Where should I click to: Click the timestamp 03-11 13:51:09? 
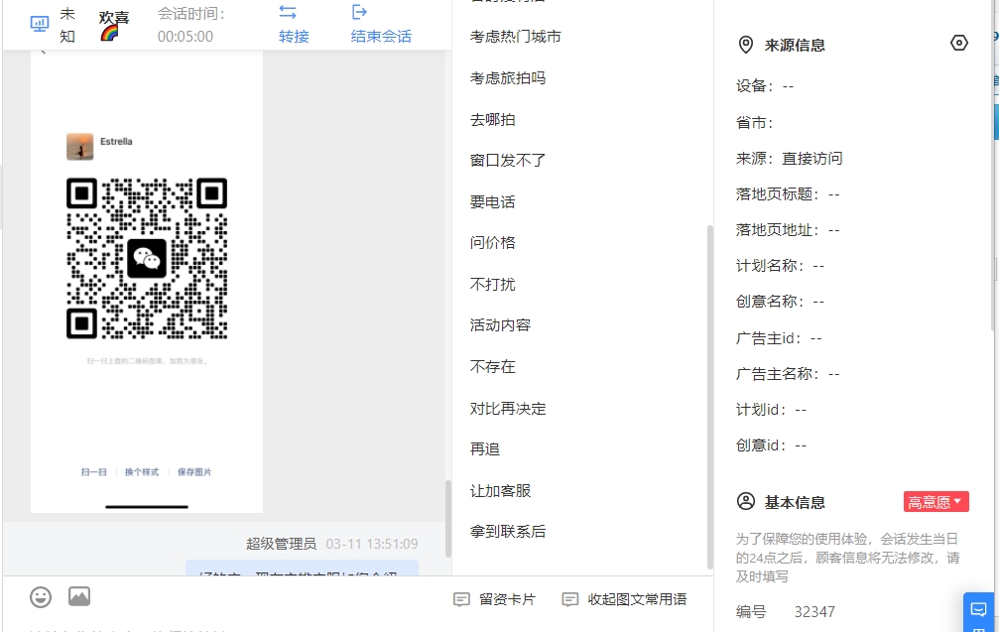(x=372, y=544)
